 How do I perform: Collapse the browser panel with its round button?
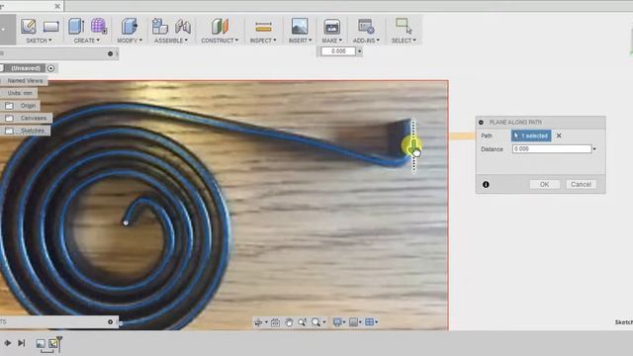click(110, 53)
